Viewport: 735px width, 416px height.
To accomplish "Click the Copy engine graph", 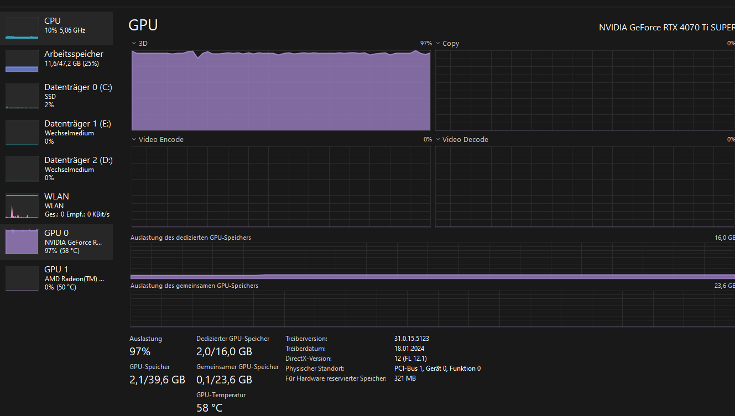I will 585,90.
